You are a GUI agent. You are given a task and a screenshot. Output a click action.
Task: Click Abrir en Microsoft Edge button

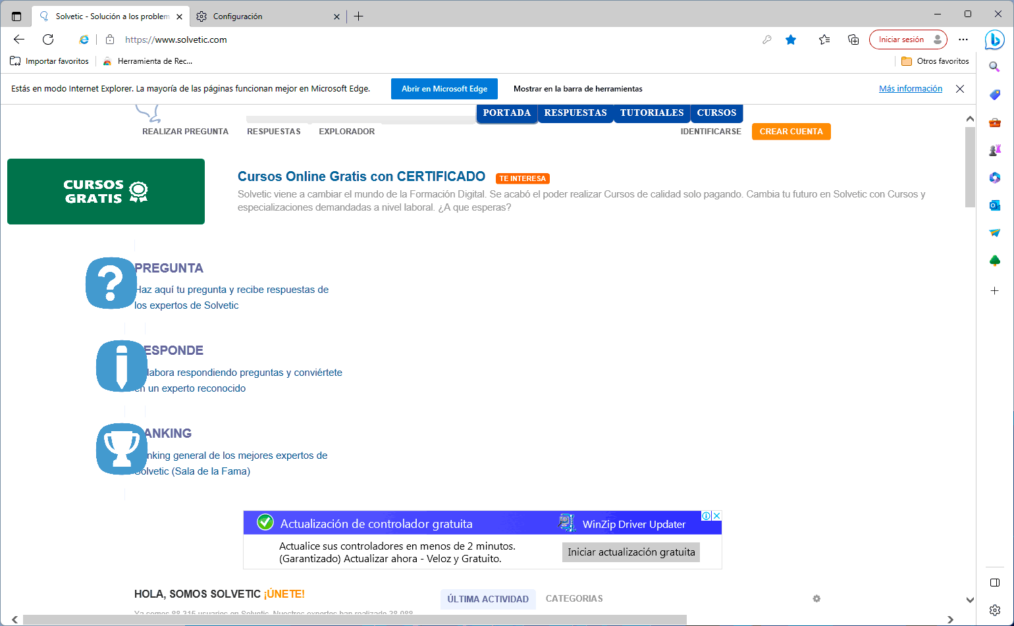(444, 89)
